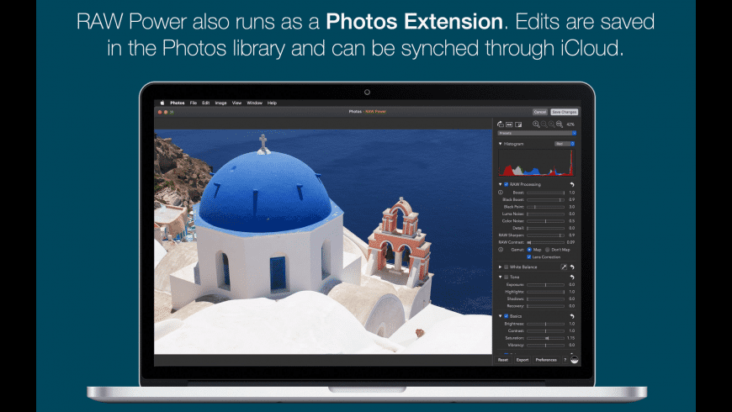The height and width of the screenshot is (412, 732).
Task: Disable the RAW Processing checkbox
Action: [x=506, y=184]
